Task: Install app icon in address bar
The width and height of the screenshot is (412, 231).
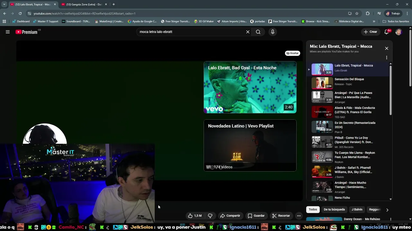Action: point(350,13)
